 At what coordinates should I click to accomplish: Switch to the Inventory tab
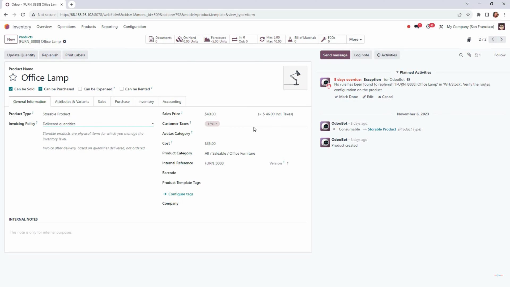coord(146,102)
